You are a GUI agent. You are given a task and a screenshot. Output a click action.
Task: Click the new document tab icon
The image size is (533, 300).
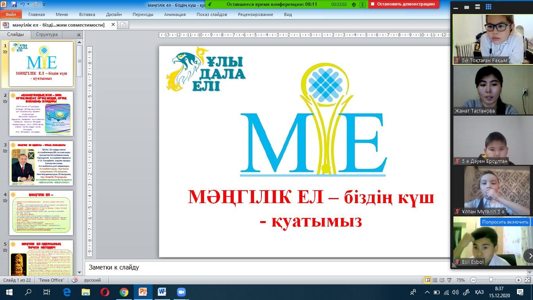pos(123,25)
